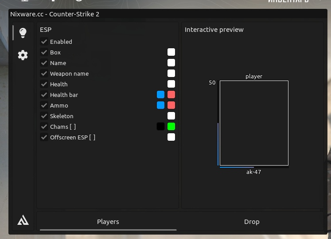Toggle the Box checkbox
This screenshot has width=331, height=239.
[44, 52]
